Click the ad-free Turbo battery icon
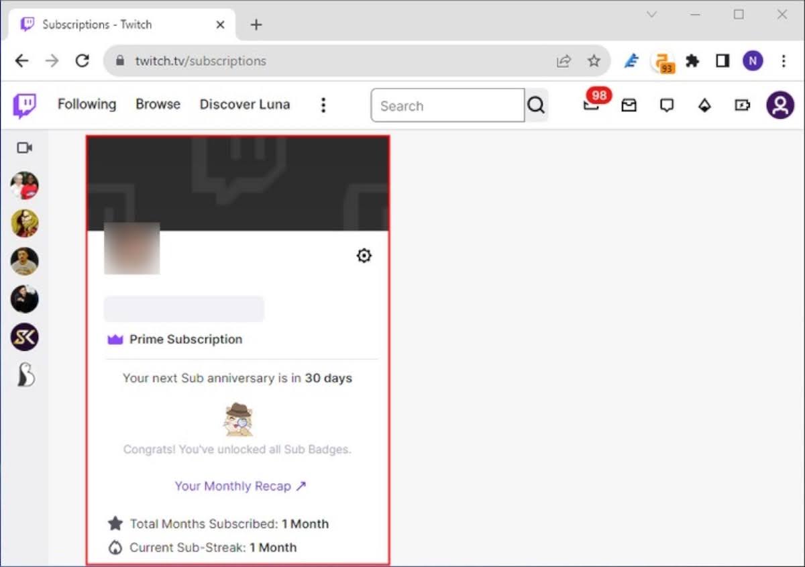This screenshot has width=805, height=567. click(x=742, y=105)
